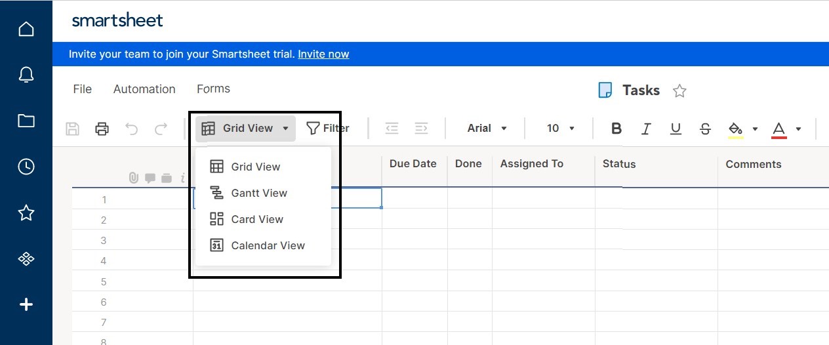Open the Notifications bell
829x345 pixels.
(x=26, y=75)
